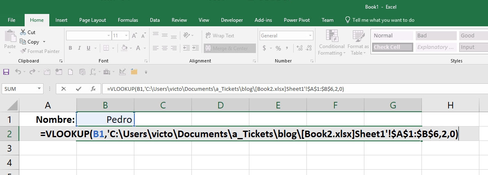
Task: Apply the Check Cell style swatch
Action: (392, 47)
